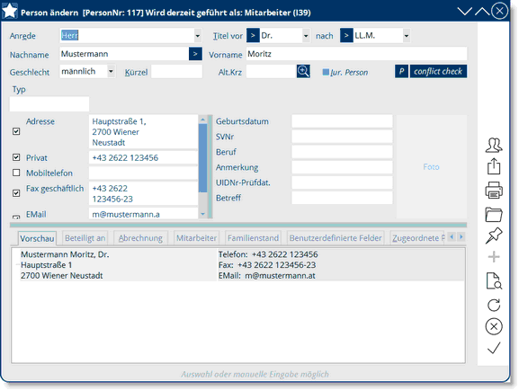Click the P button beside conflict check
This screenshot has width=519, height=391.
click(x=401, y=71)
